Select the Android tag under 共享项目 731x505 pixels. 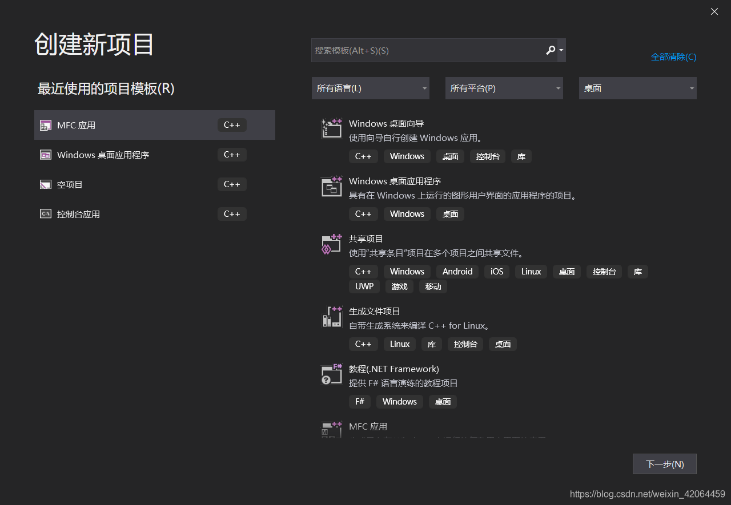457,271
